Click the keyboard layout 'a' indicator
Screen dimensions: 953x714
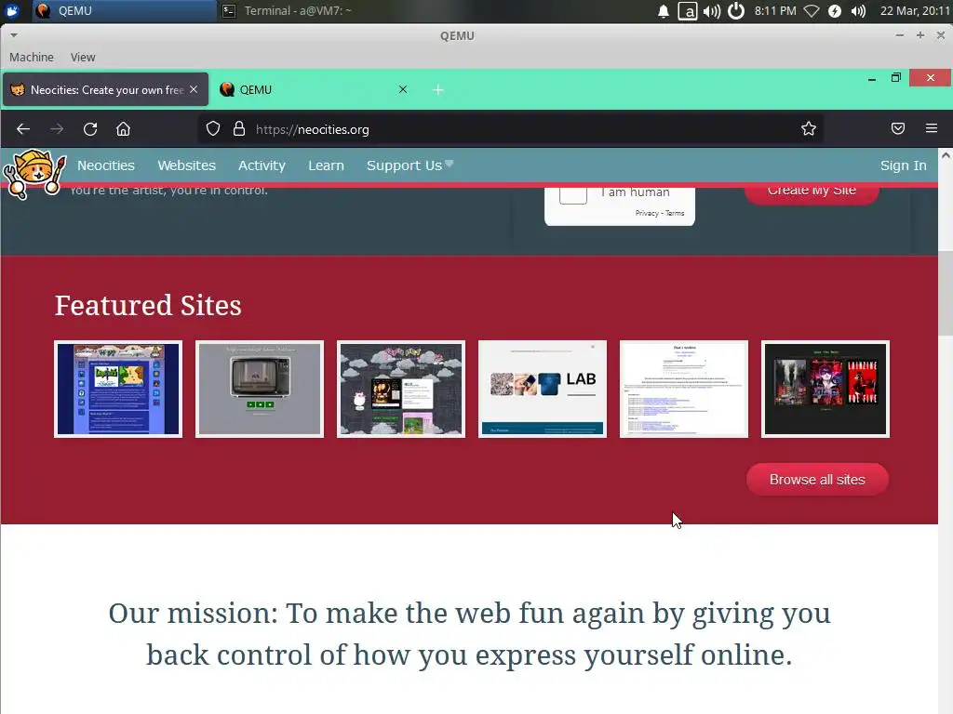pyautogui.click(x=688, y=11)
